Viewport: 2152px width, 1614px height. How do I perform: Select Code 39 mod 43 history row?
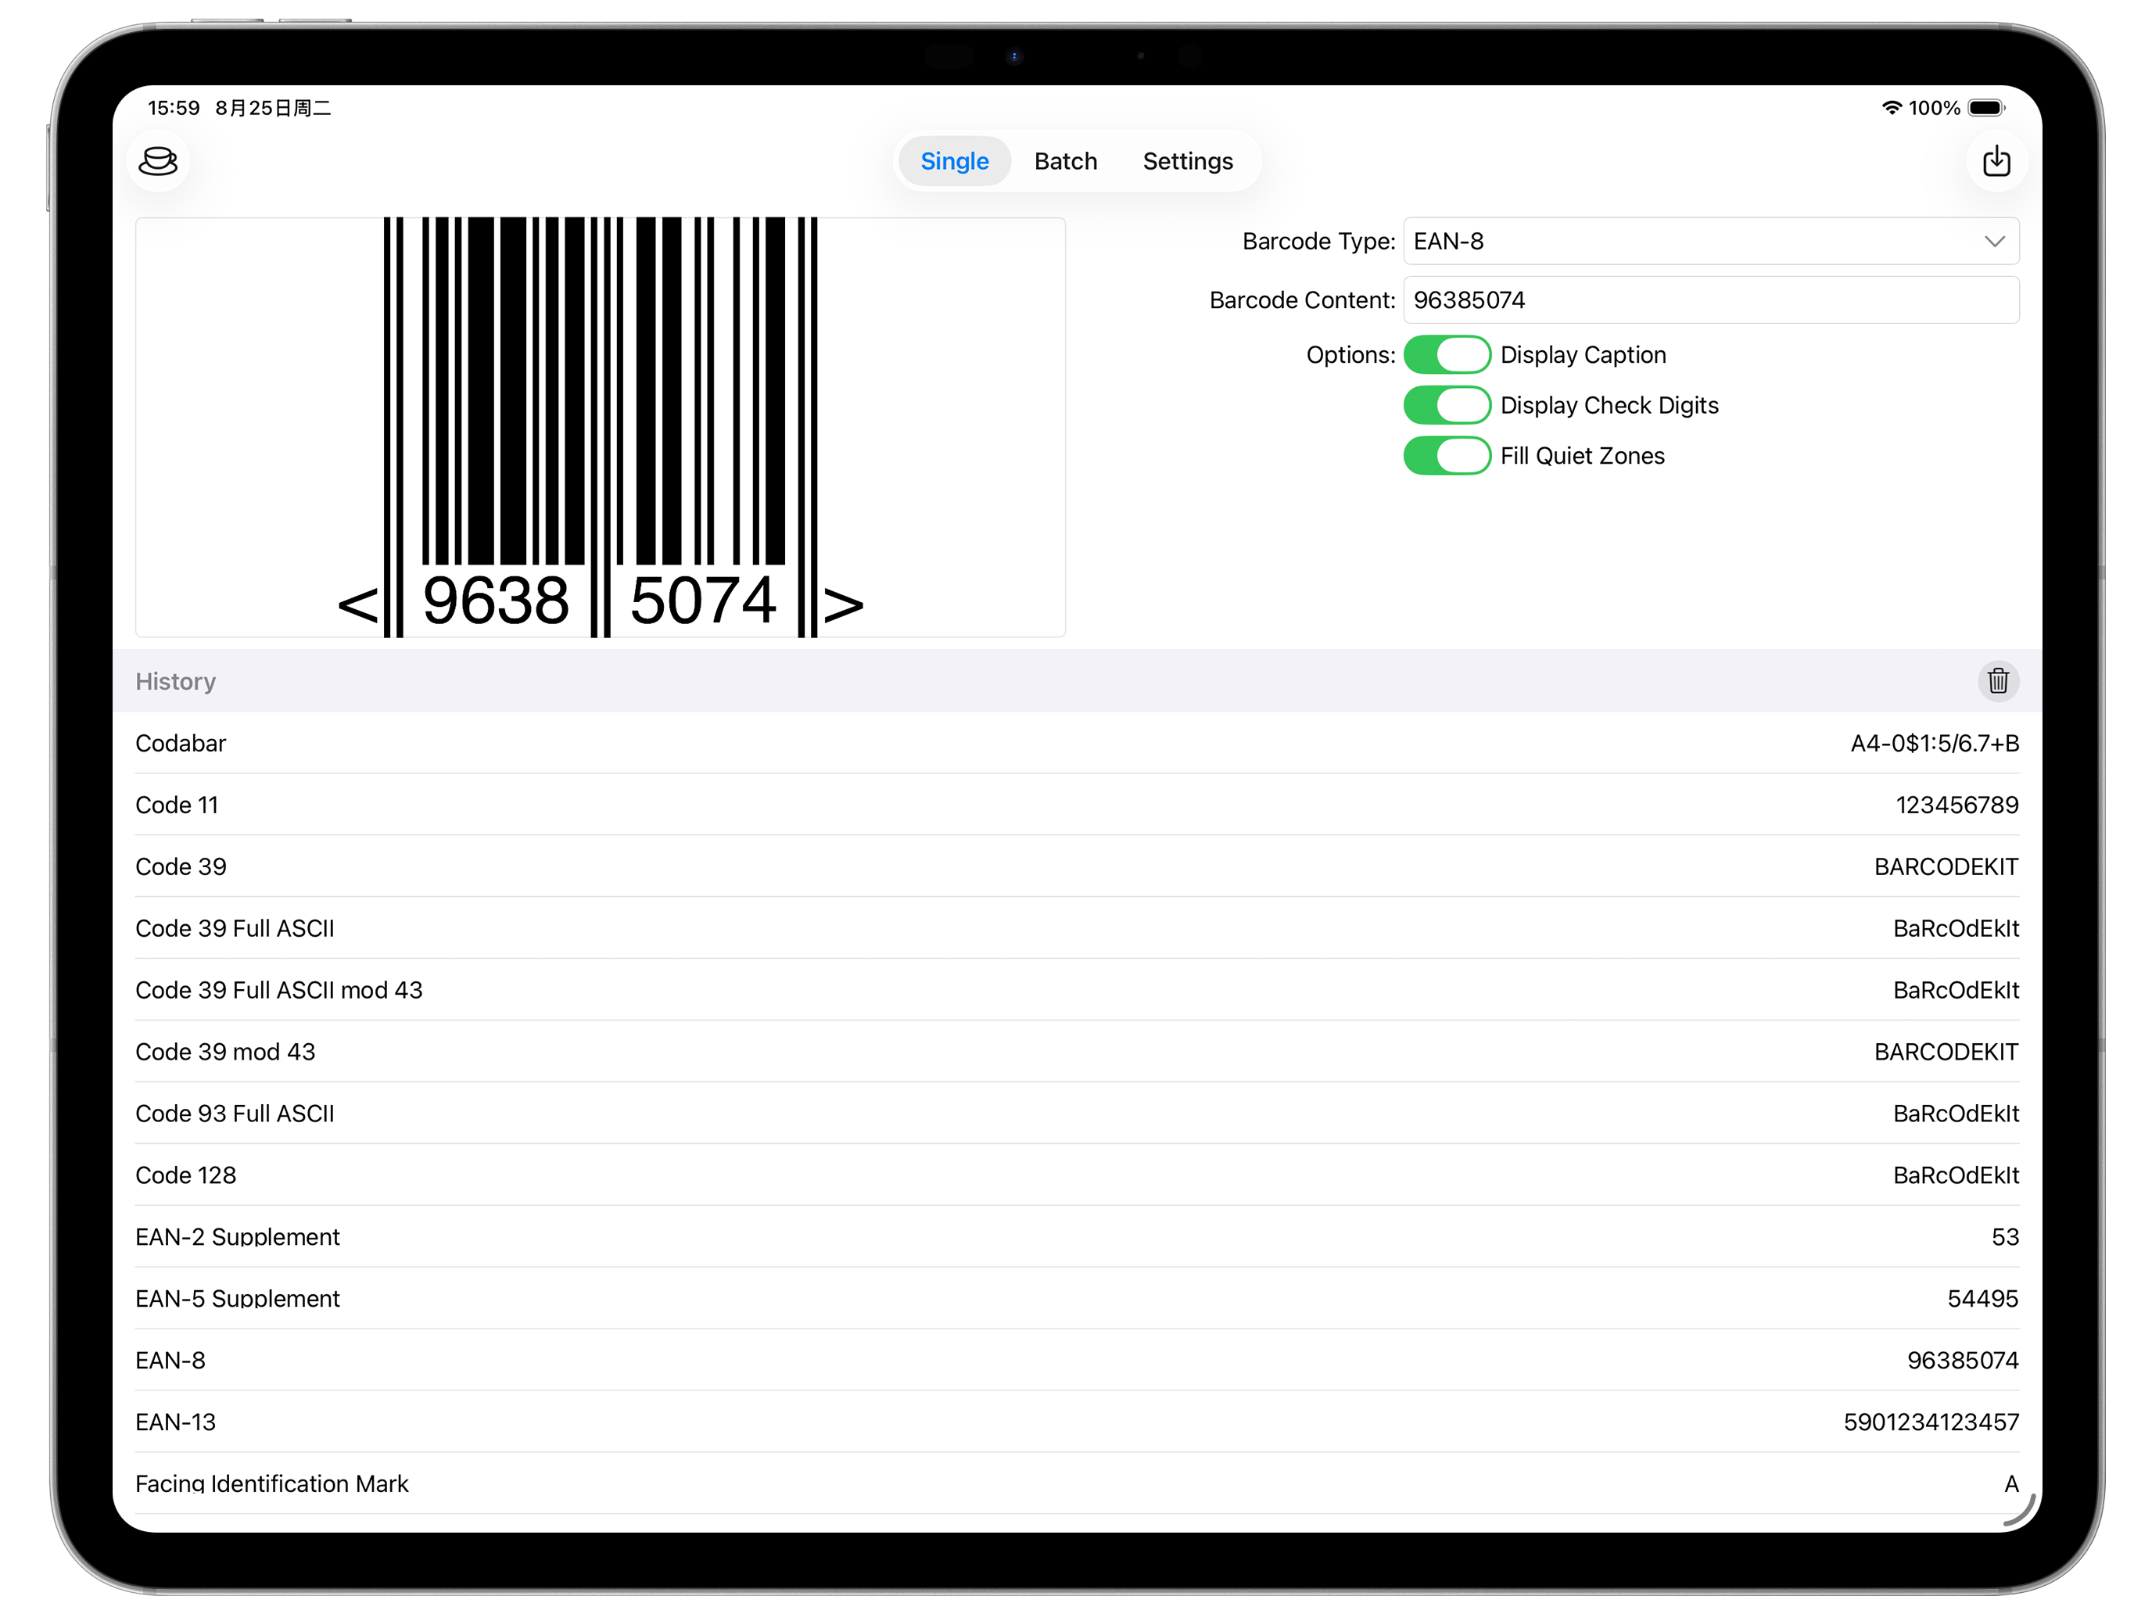(x=1077, y=1052)
